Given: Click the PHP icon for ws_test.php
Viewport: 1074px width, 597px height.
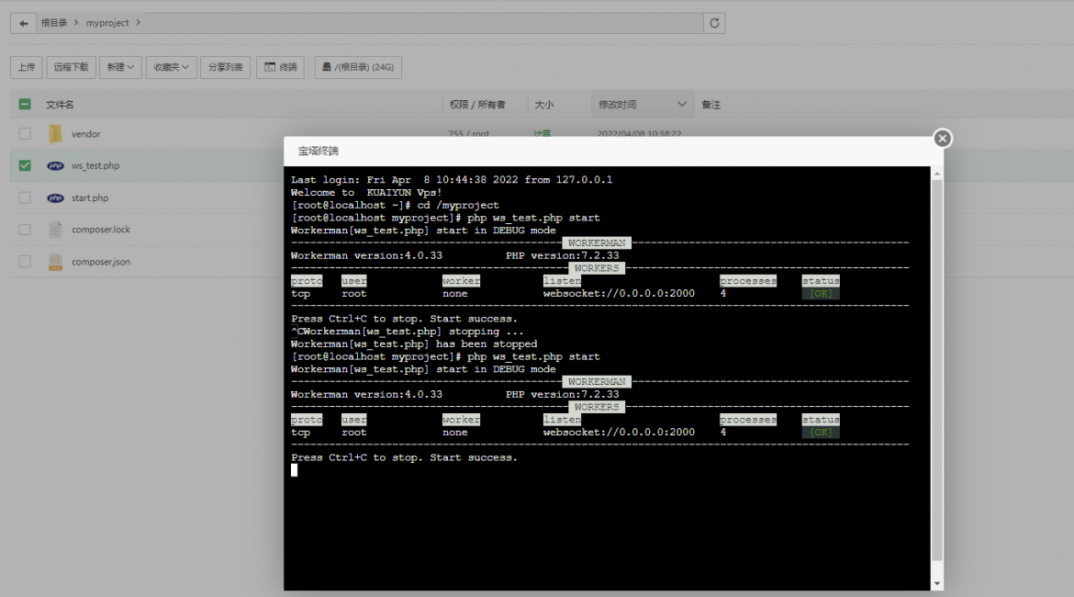Looking at the screenshot, I should tap(55, 166).
